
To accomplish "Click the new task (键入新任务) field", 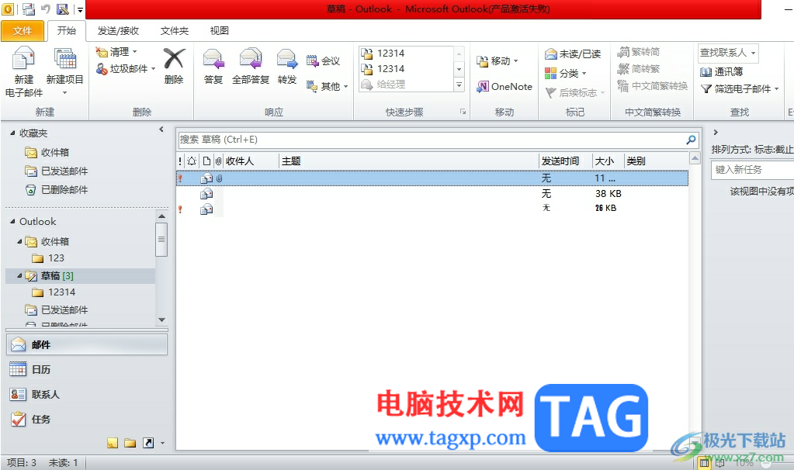I will pyautogui.click(x=752, y=170).
